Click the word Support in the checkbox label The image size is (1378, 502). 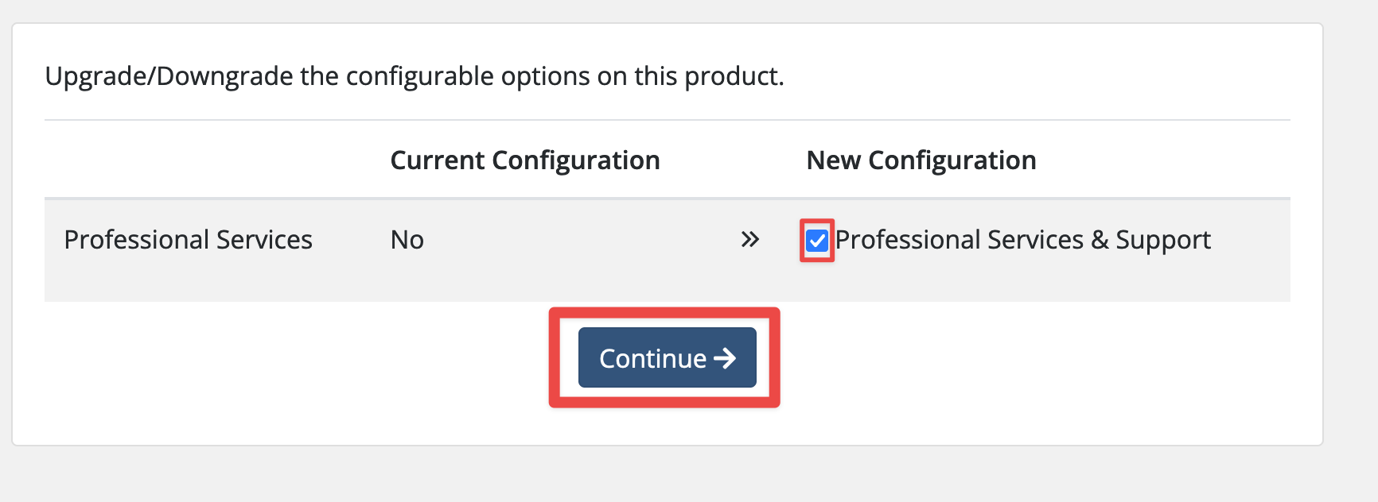(1163, 240)
